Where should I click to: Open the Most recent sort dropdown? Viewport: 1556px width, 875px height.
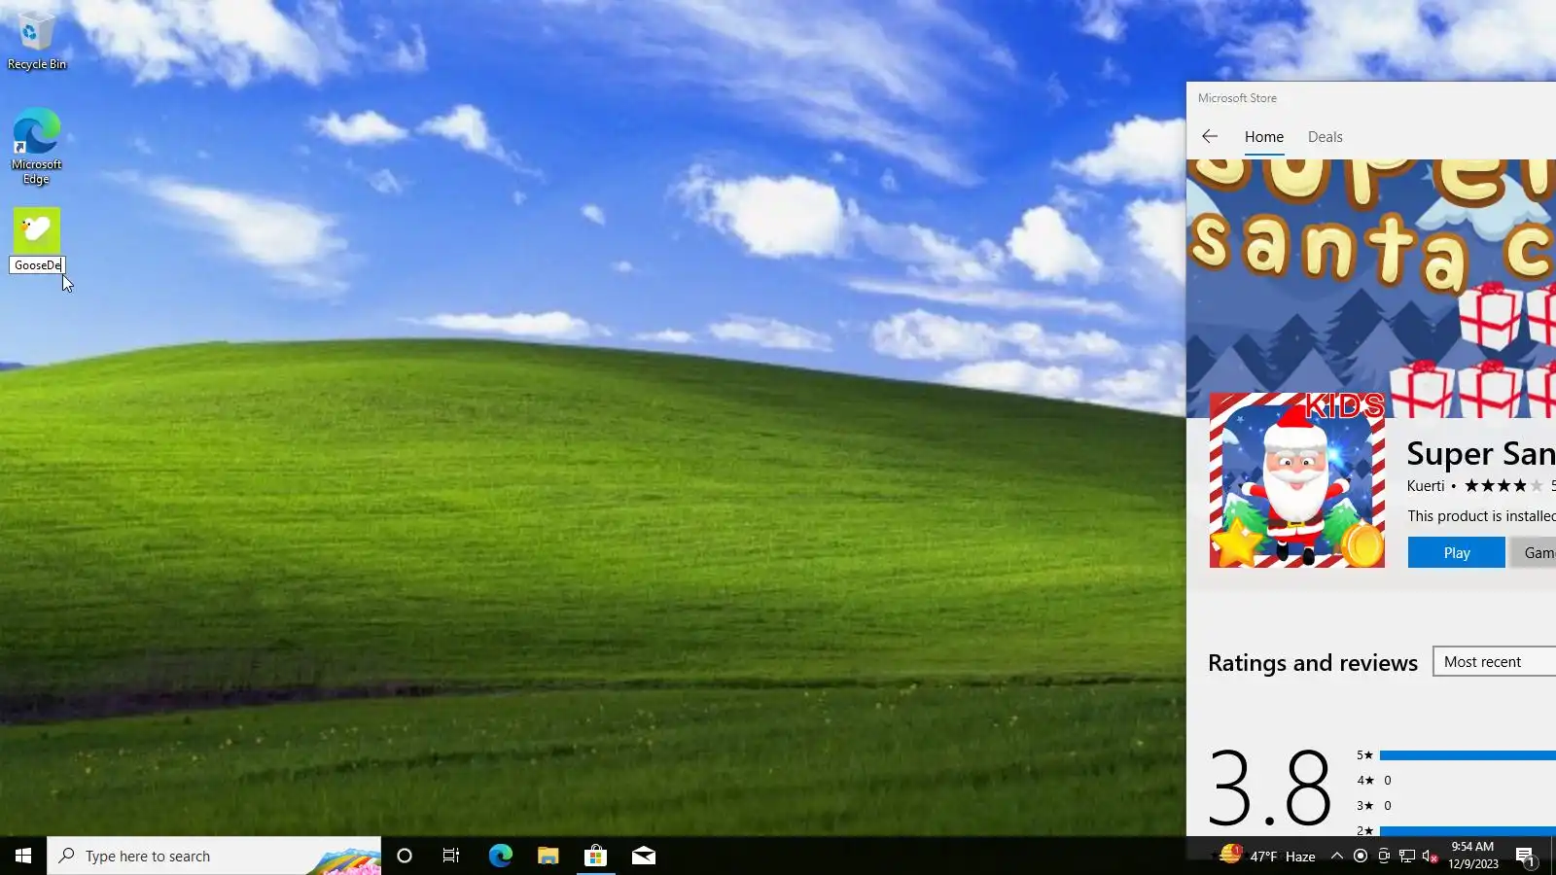[x=1495, y=662]
